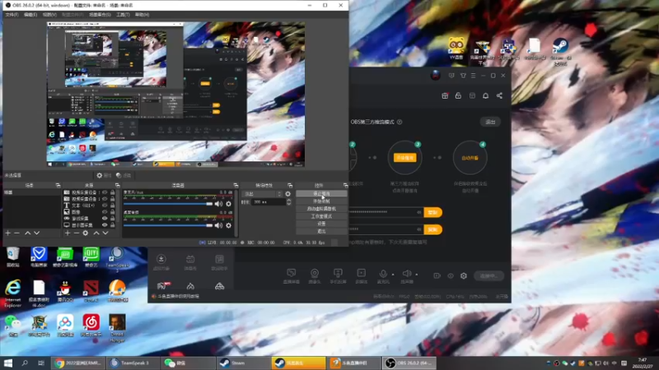659x370 pixels.
Task: Open source properties gear in sources toolbar
Action: [86, 233]
